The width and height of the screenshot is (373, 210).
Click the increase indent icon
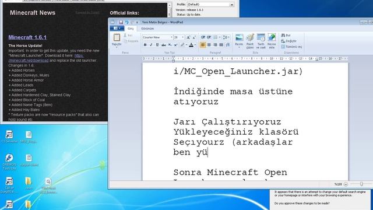tap(209, 37)
